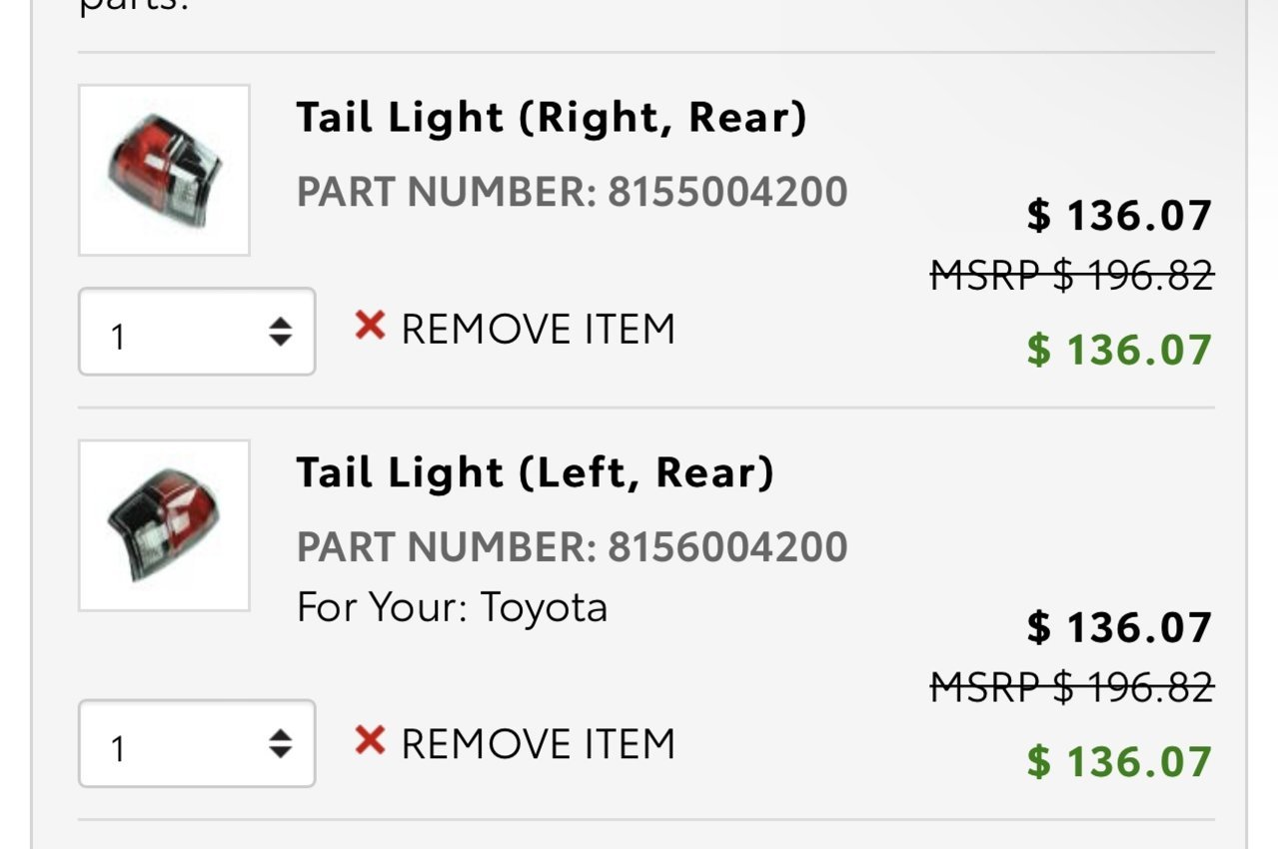Click the red X icon for Right tail light
Screen dimensions: 1278x849
(x=370, y=325)
